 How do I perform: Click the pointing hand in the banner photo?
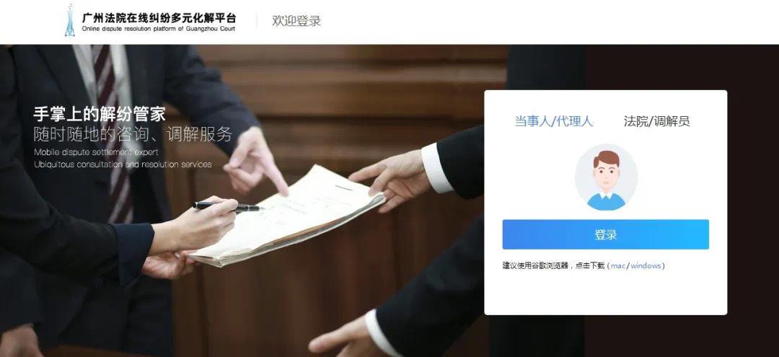tap(253, 159)
